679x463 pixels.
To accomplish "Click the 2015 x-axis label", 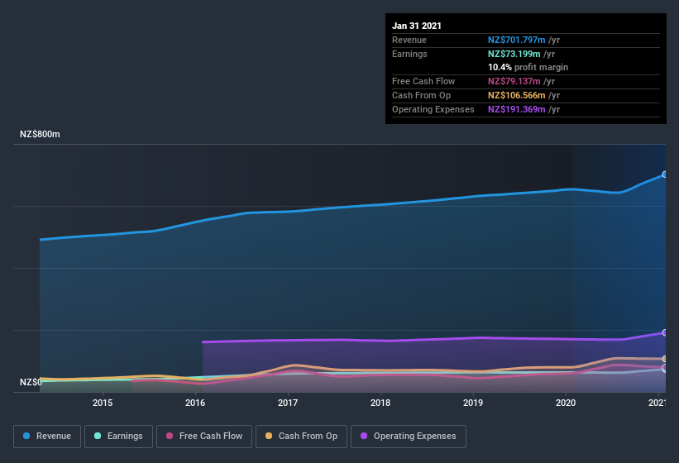I will (x=103, y=403).
